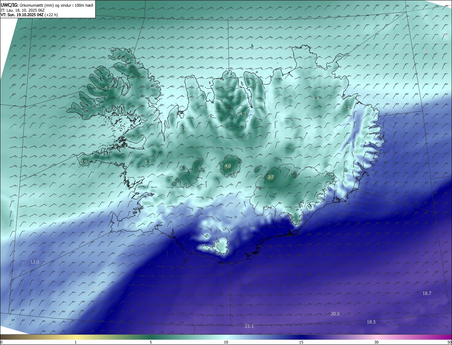452x345 pixels.
Task: Click the 5.1 precipitation label
Action: point(148,162)
